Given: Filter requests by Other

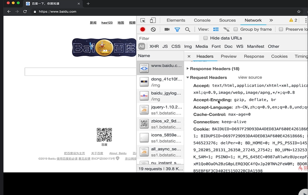Looking at the screenshot, I should [x=273, y=46].
